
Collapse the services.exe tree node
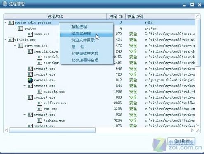coord(15,45)
